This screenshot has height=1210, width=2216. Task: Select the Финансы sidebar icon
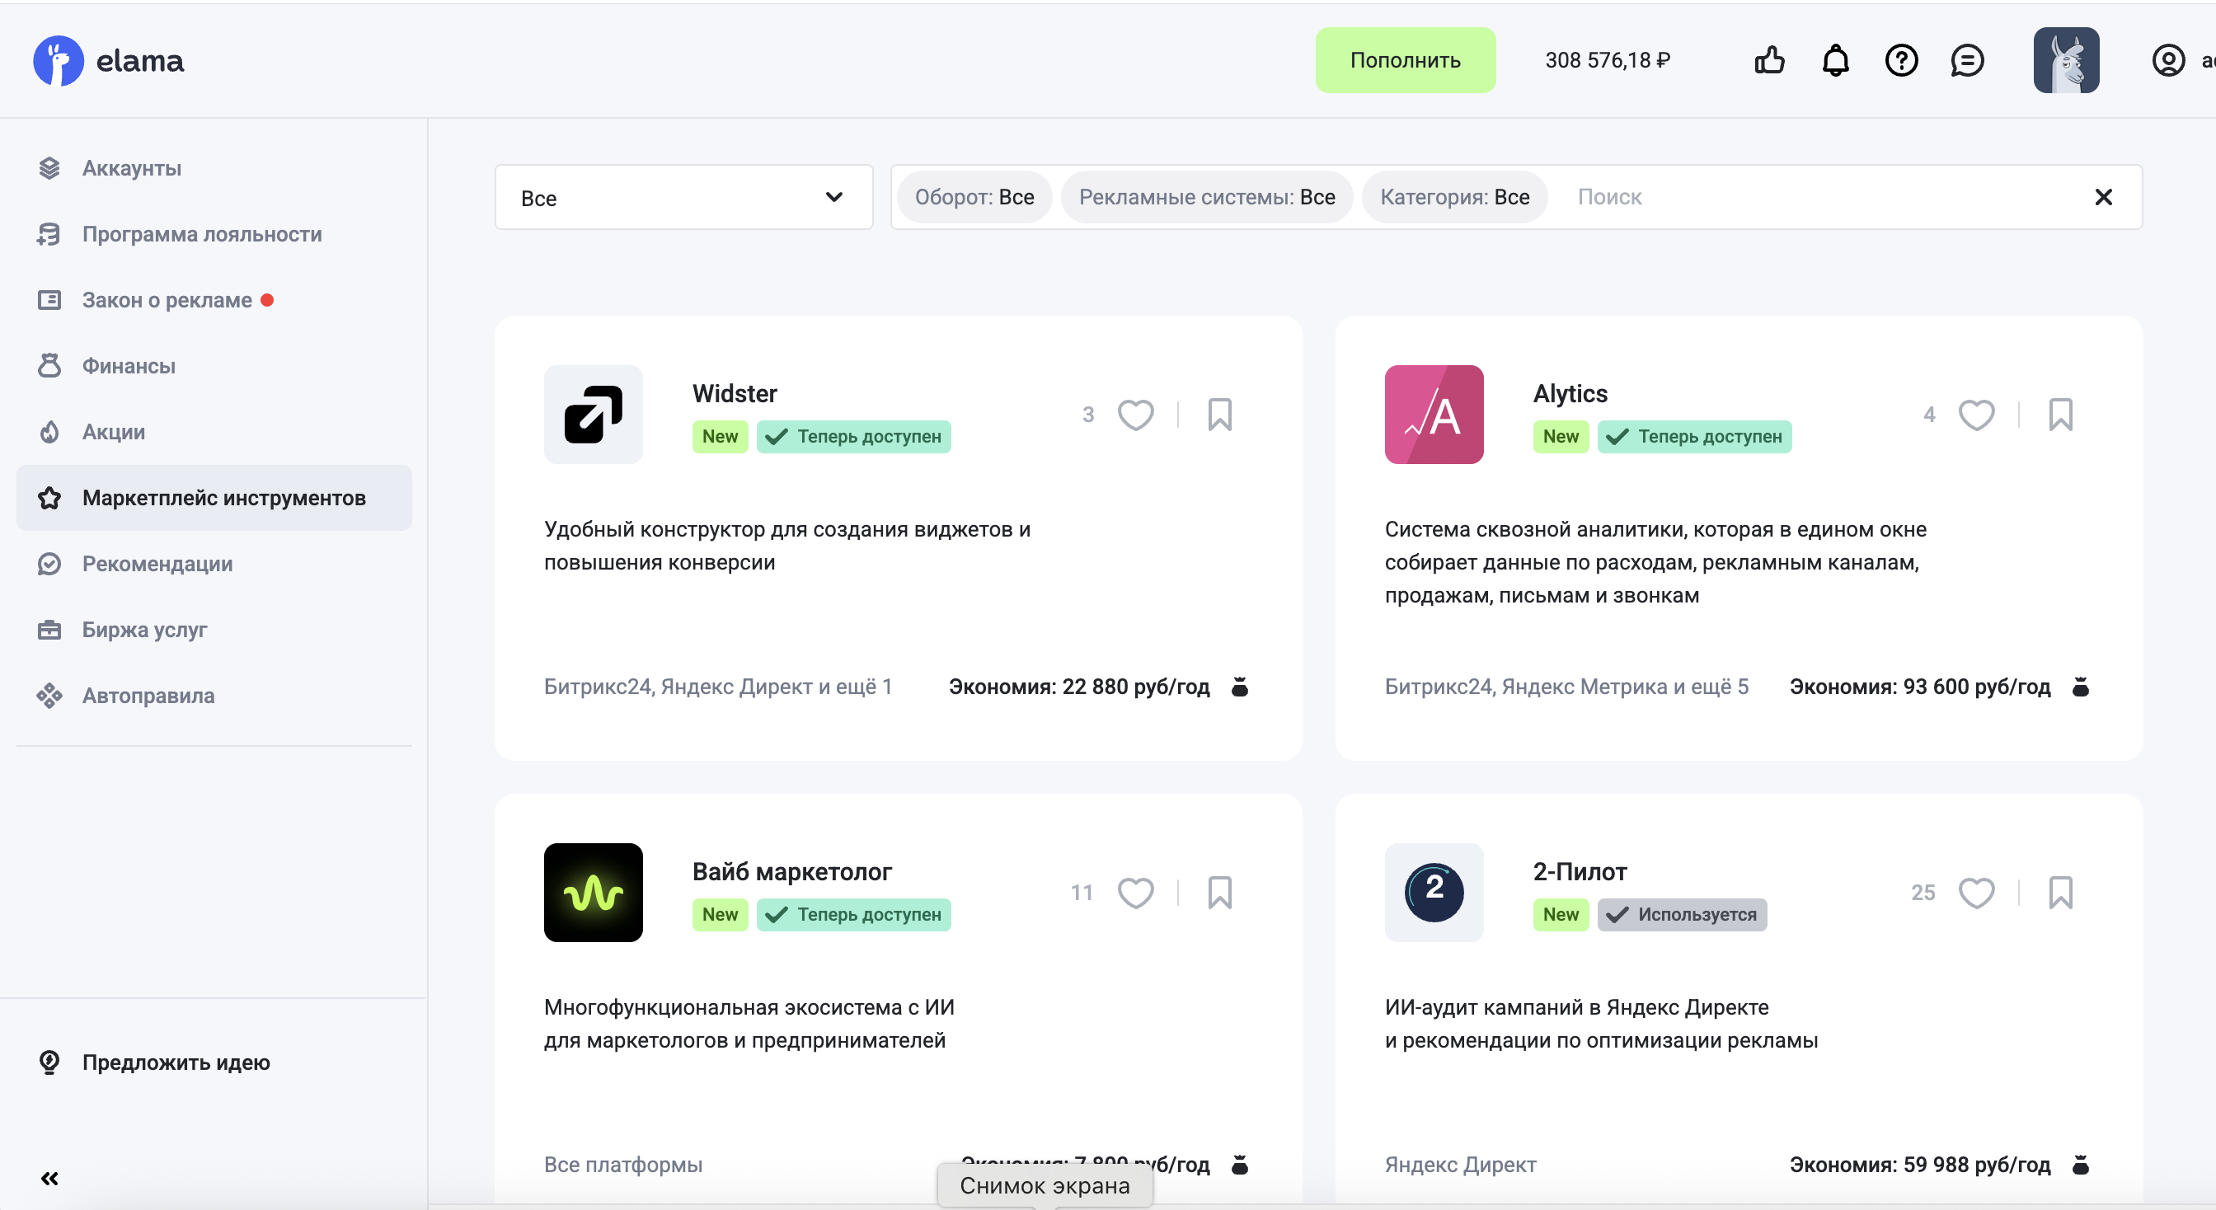tap(49, 365)
